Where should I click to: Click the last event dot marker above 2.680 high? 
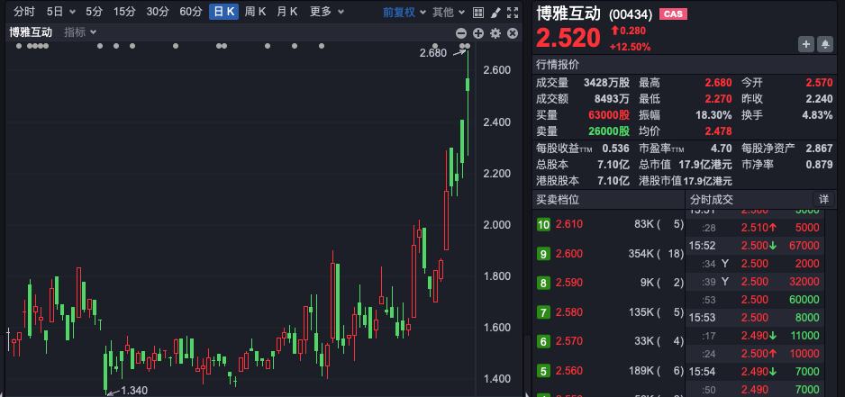click(467, 46)
